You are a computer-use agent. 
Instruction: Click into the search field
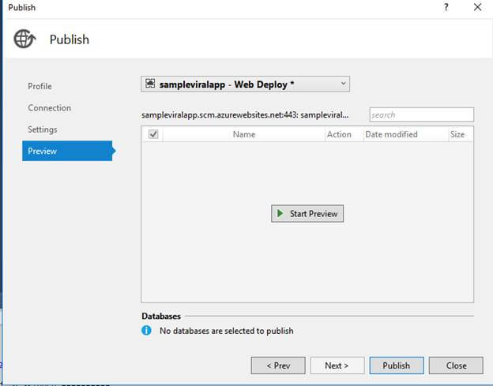pyautogui.click(x=422, y=114)
